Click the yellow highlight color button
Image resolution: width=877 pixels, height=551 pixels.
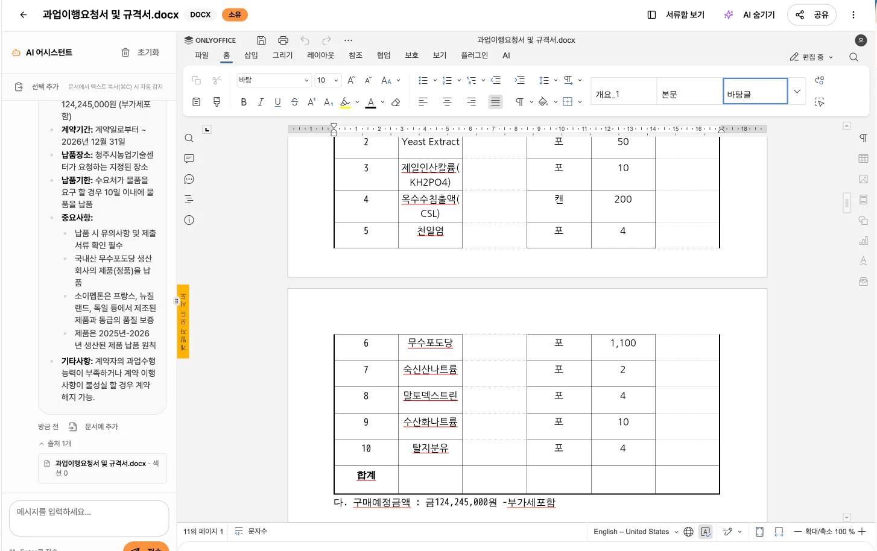point(345,102)
